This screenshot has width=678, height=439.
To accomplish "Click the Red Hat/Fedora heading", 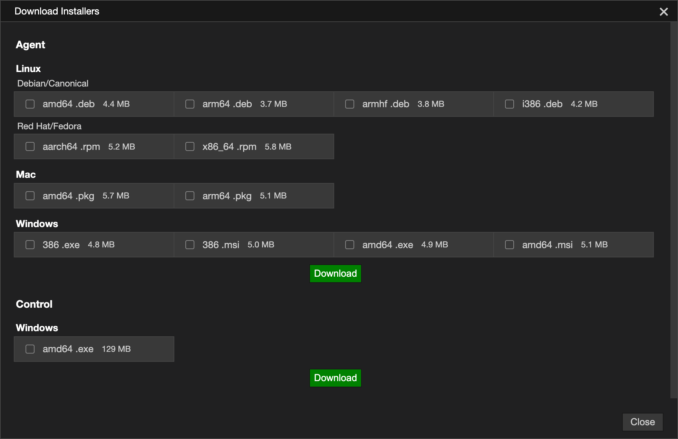I will click(x=49, y=126).
